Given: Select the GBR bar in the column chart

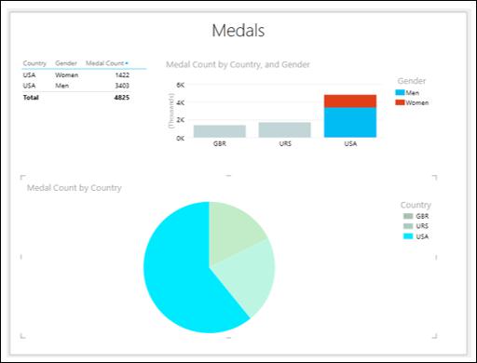Looking at the screenshot, I should click(x=220, y=131).
